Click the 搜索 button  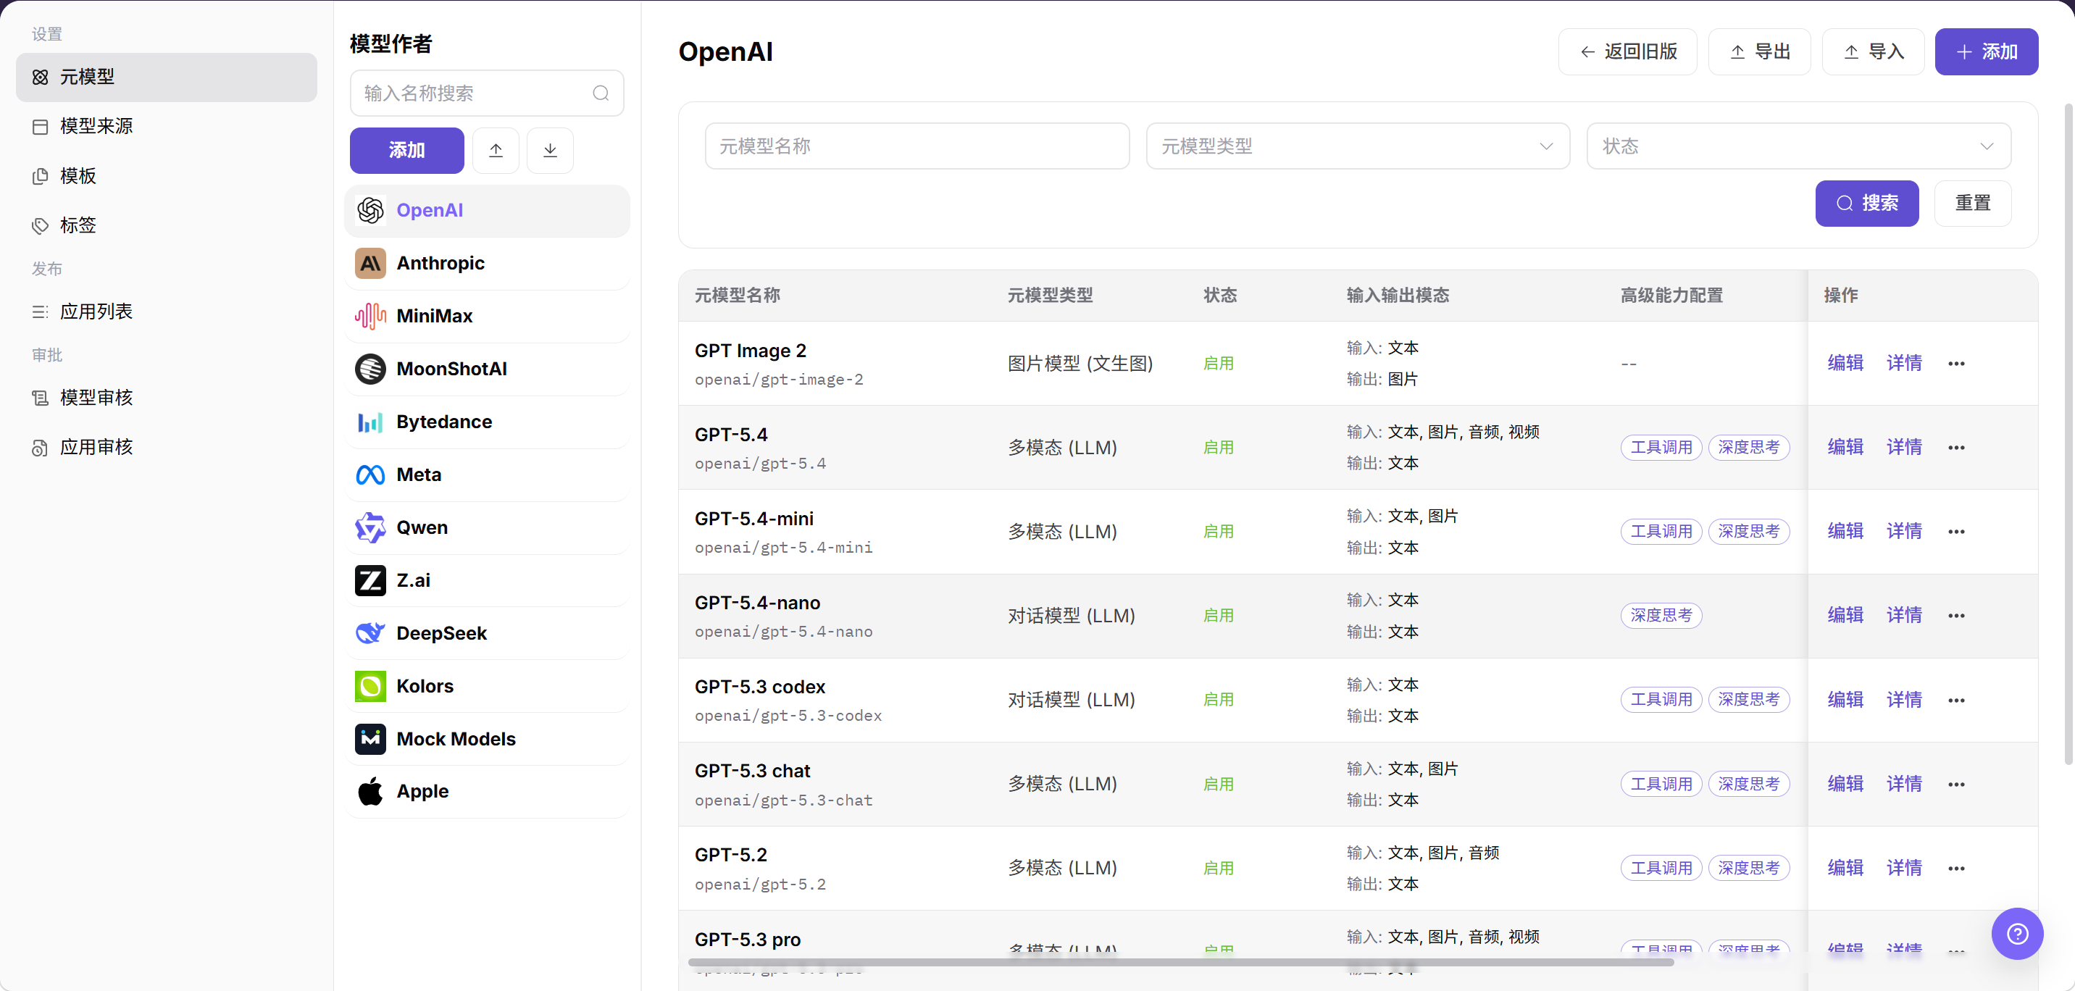(x=1866, y=203)
